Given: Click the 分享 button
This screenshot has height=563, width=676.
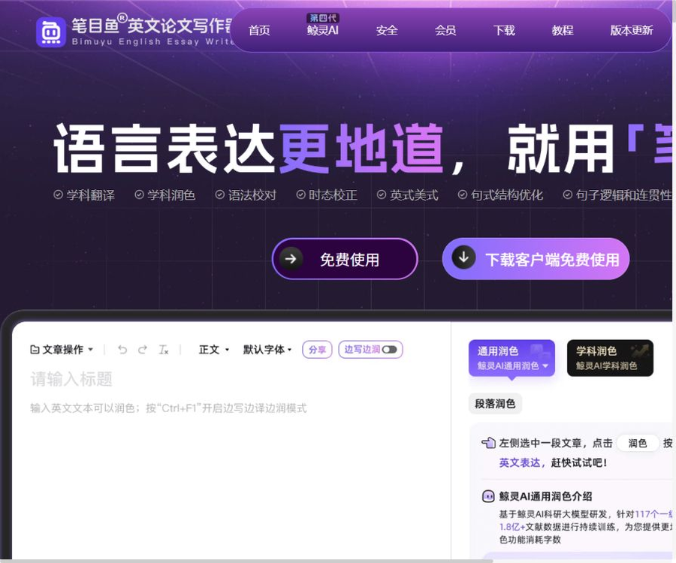Looking at the screenshot, I should pos(317,349).
